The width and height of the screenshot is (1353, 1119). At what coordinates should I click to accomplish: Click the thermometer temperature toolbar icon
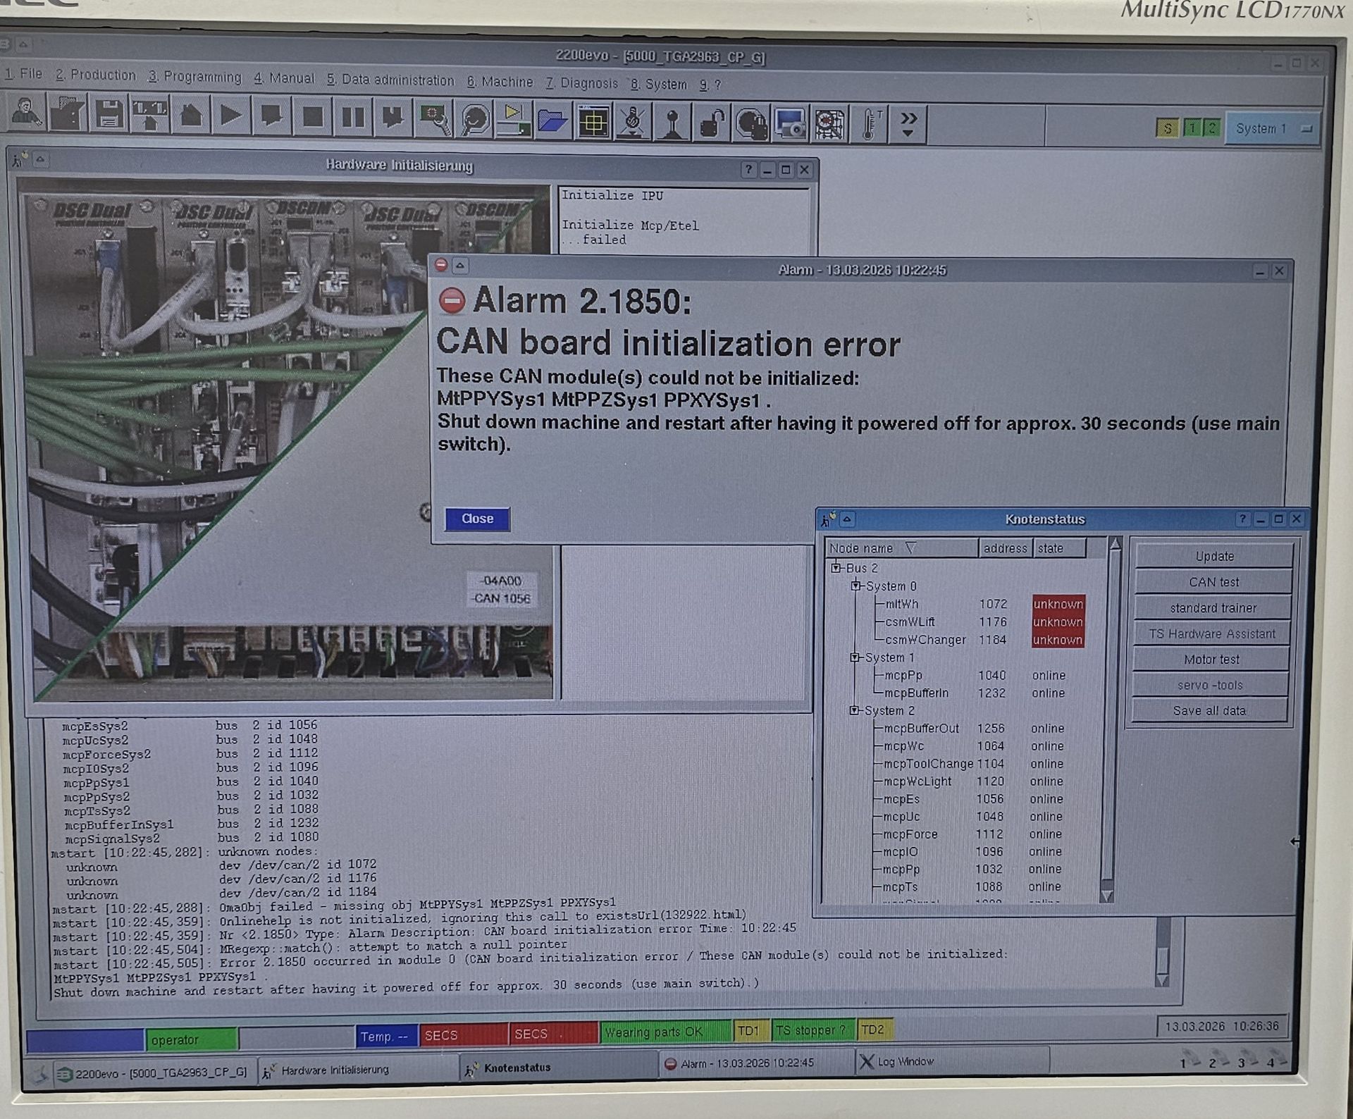870,125
